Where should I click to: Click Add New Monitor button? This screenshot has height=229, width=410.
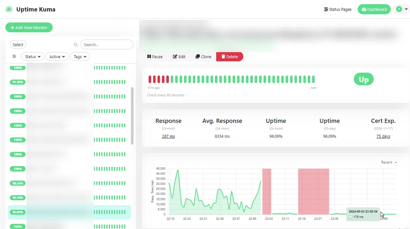pos(29,28)
